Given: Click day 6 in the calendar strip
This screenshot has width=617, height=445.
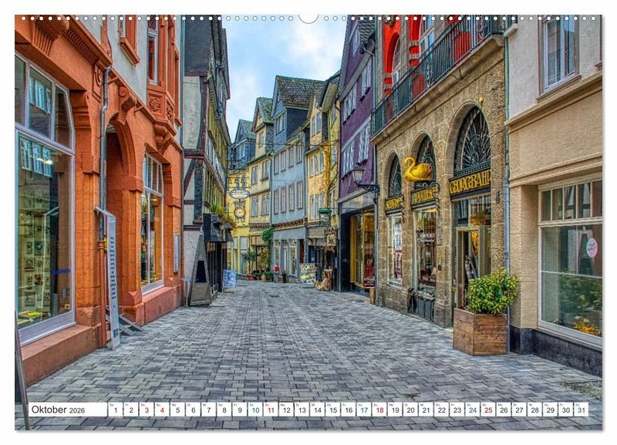Looking at the screenshot, I should pos(193,410).
